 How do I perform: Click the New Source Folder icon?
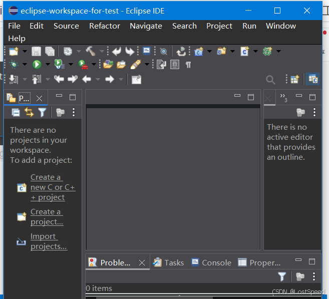[x=221, y=51]
